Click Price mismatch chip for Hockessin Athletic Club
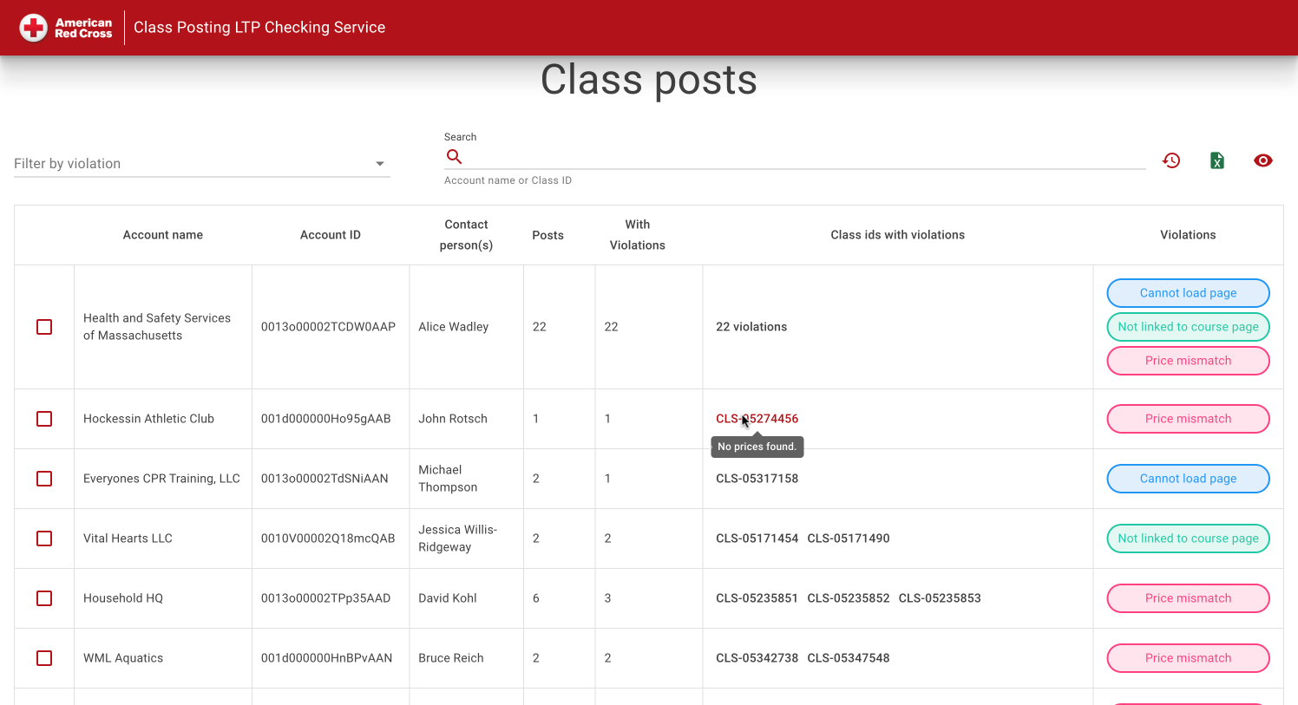Screen dimensions: 1298x705 point(1188,419)
